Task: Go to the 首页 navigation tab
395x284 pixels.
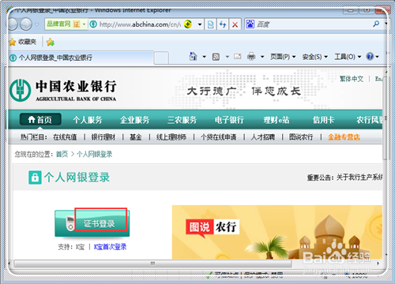Action: tap(40, 120)
